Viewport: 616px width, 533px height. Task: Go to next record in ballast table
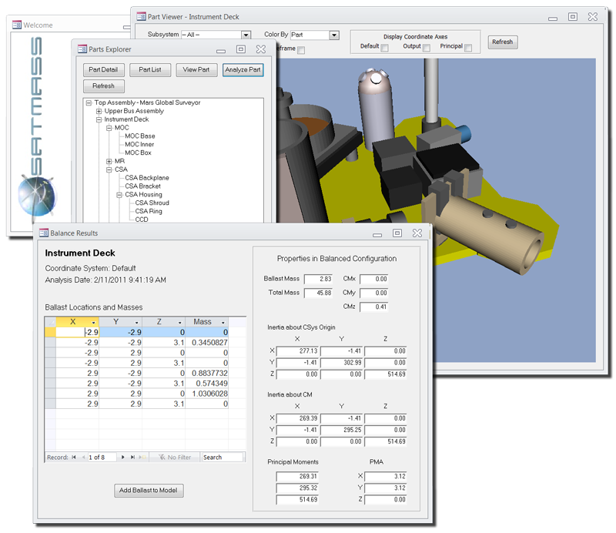pos(123,458)
